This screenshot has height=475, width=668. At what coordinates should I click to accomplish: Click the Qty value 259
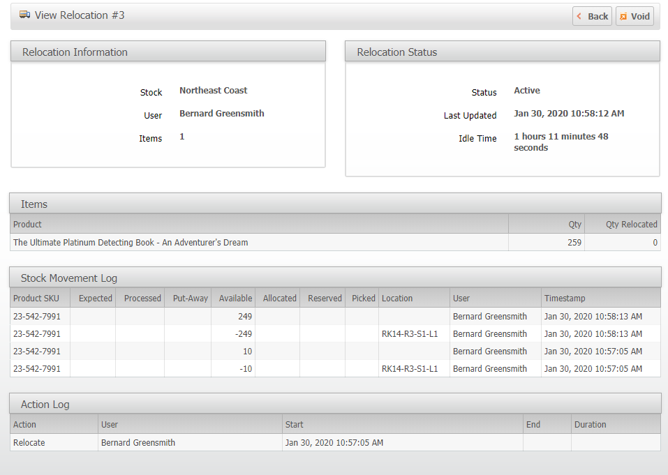[574, 242]
